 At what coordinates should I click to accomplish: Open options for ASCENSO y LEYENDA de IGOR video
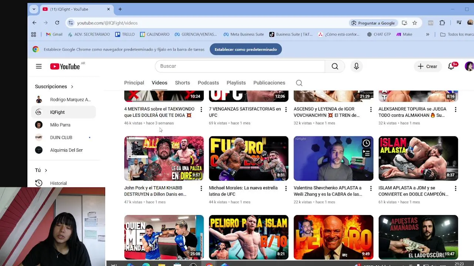click(371, 110)
